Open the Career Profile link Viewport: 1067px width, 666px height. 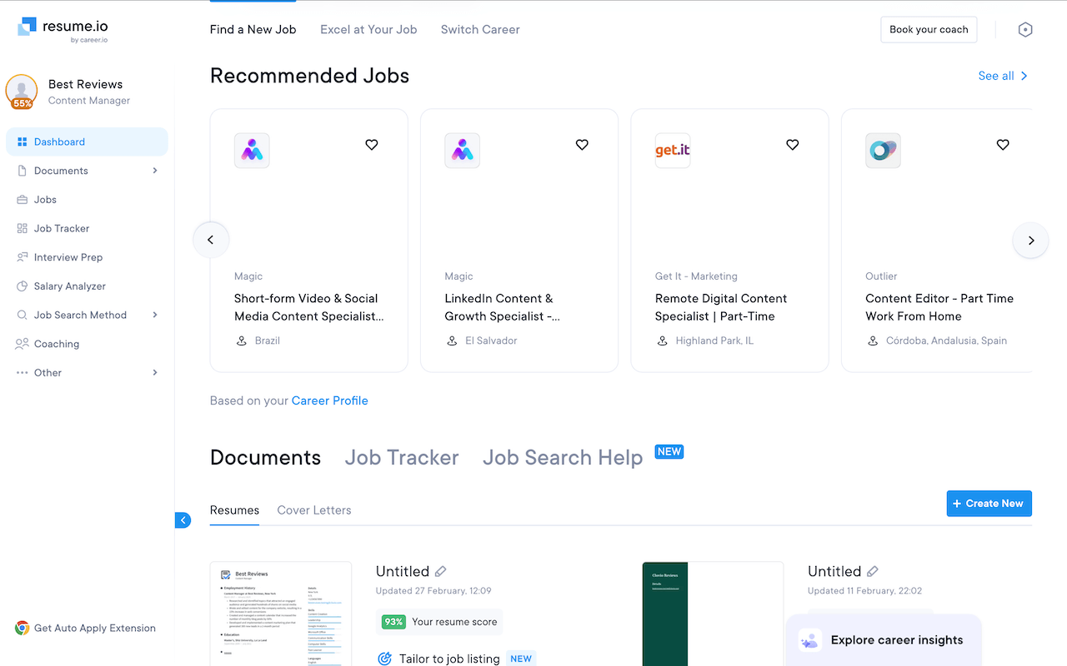[x=329, y=400]
